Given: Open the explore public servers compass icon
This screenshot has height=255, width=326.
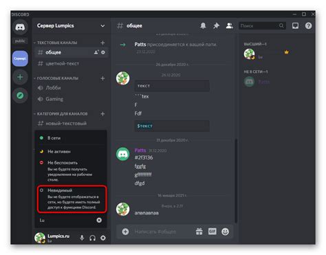Looking at the screenshot, I should [20, 96].
